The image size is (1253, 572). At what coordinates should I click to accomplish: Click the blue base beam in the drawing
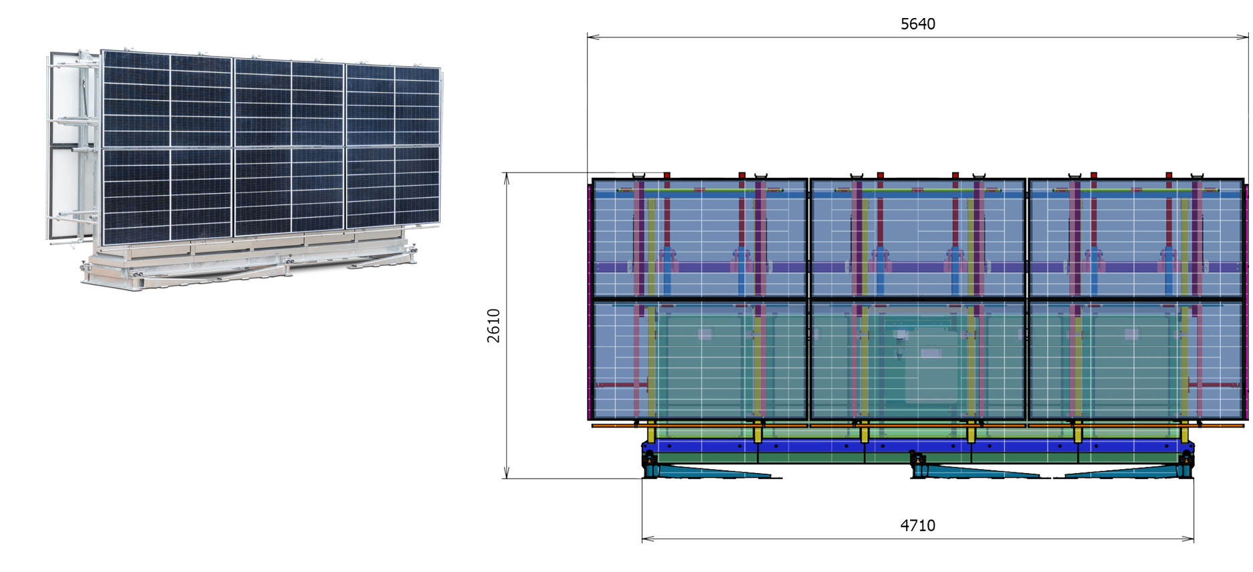point(917,446)
